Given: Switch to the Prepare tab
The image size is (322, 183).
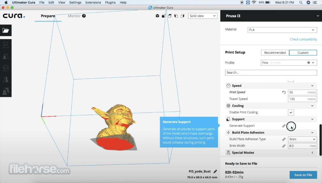Looking at the screenshot, I should point(48,16).
